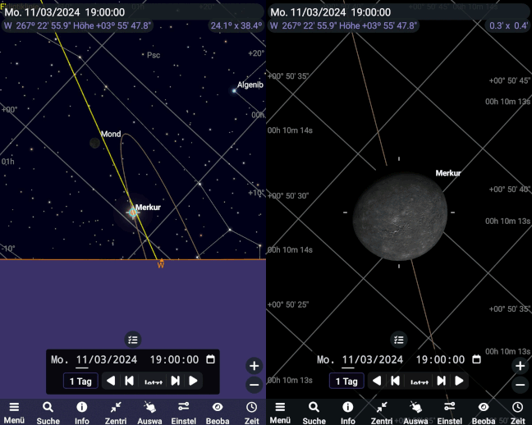Open the checklist icon above left time bar
The height and width of the screenshot is (425, 532).
133,340
